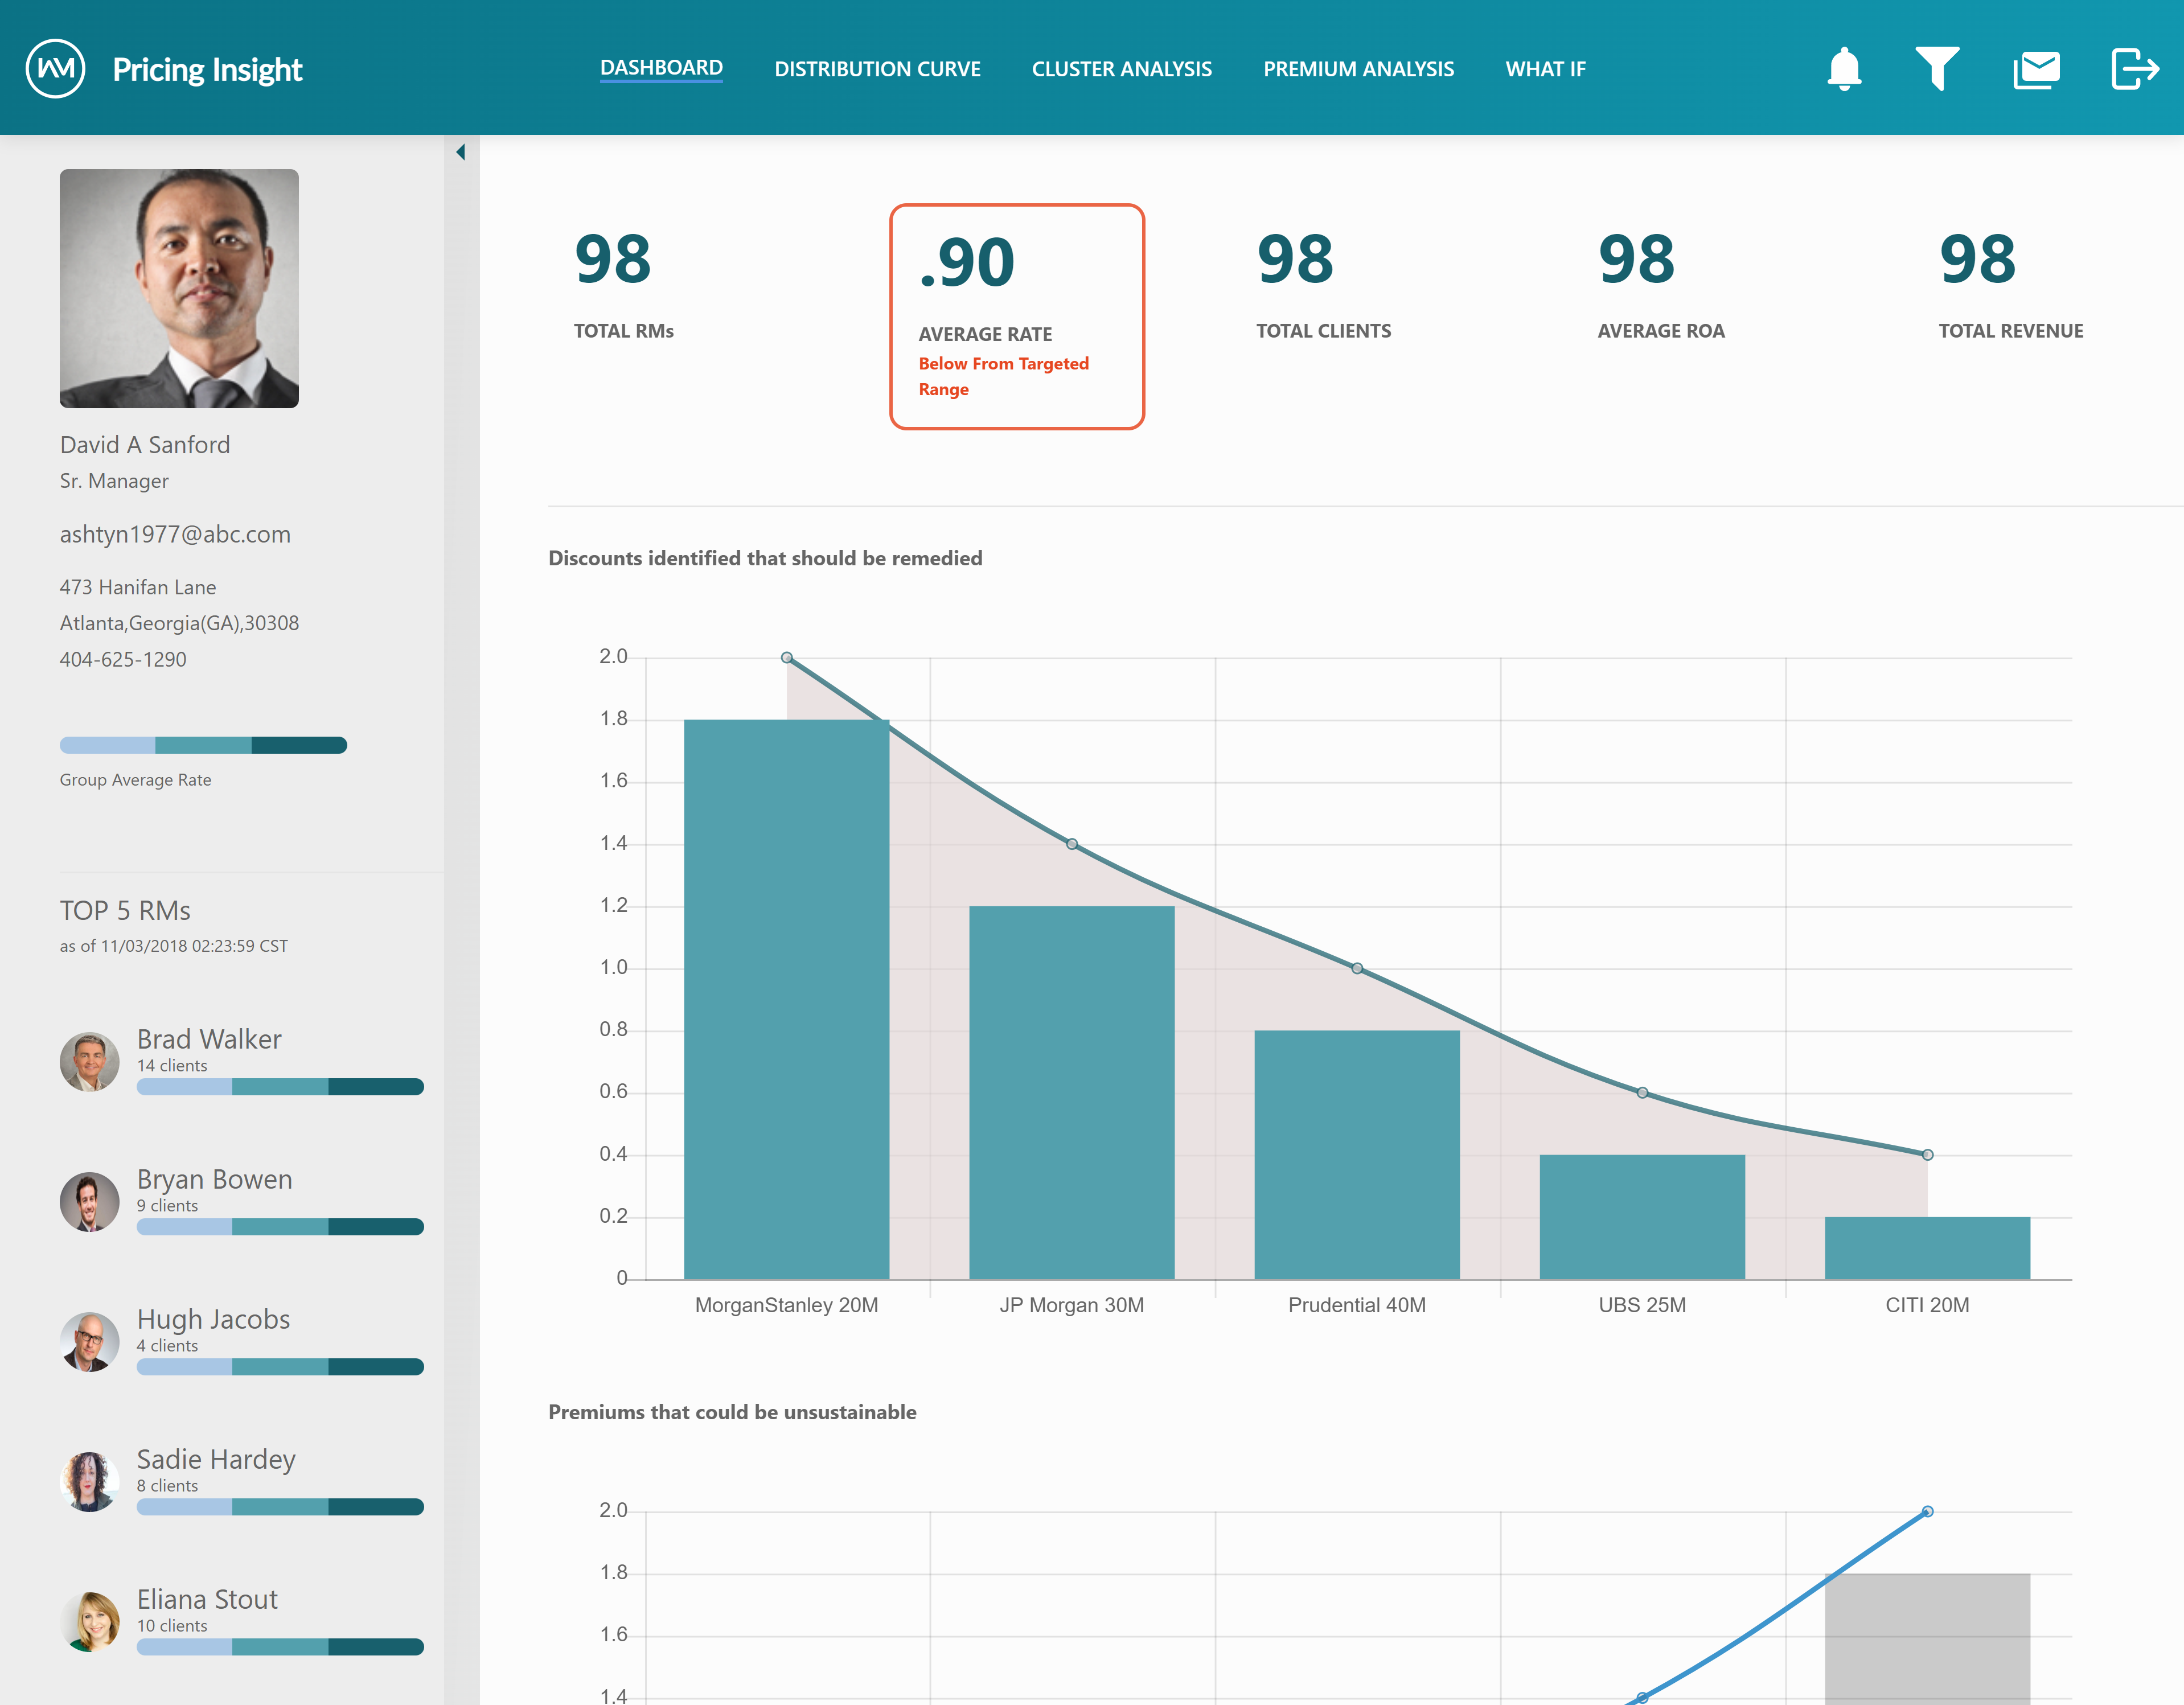Click Eliana Stout's avatar
The height and width of the screenshot is (1705, 2184).
(90, 1621)
